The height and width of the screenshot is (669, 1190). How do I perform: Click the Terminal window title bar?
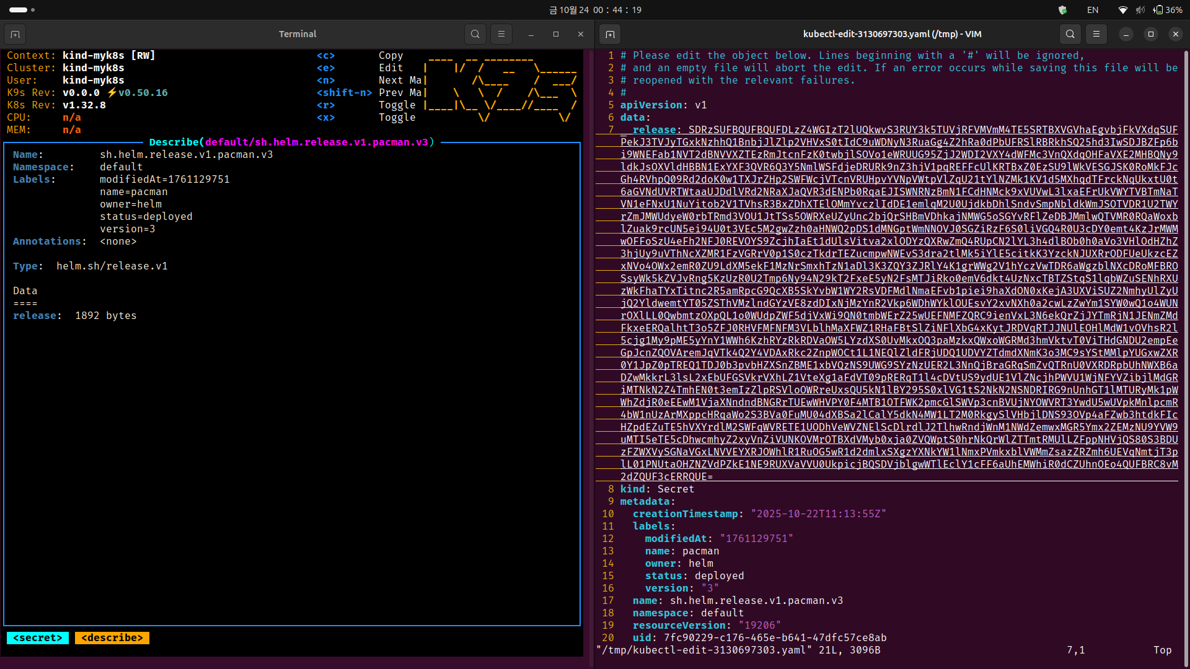(297, 34)
